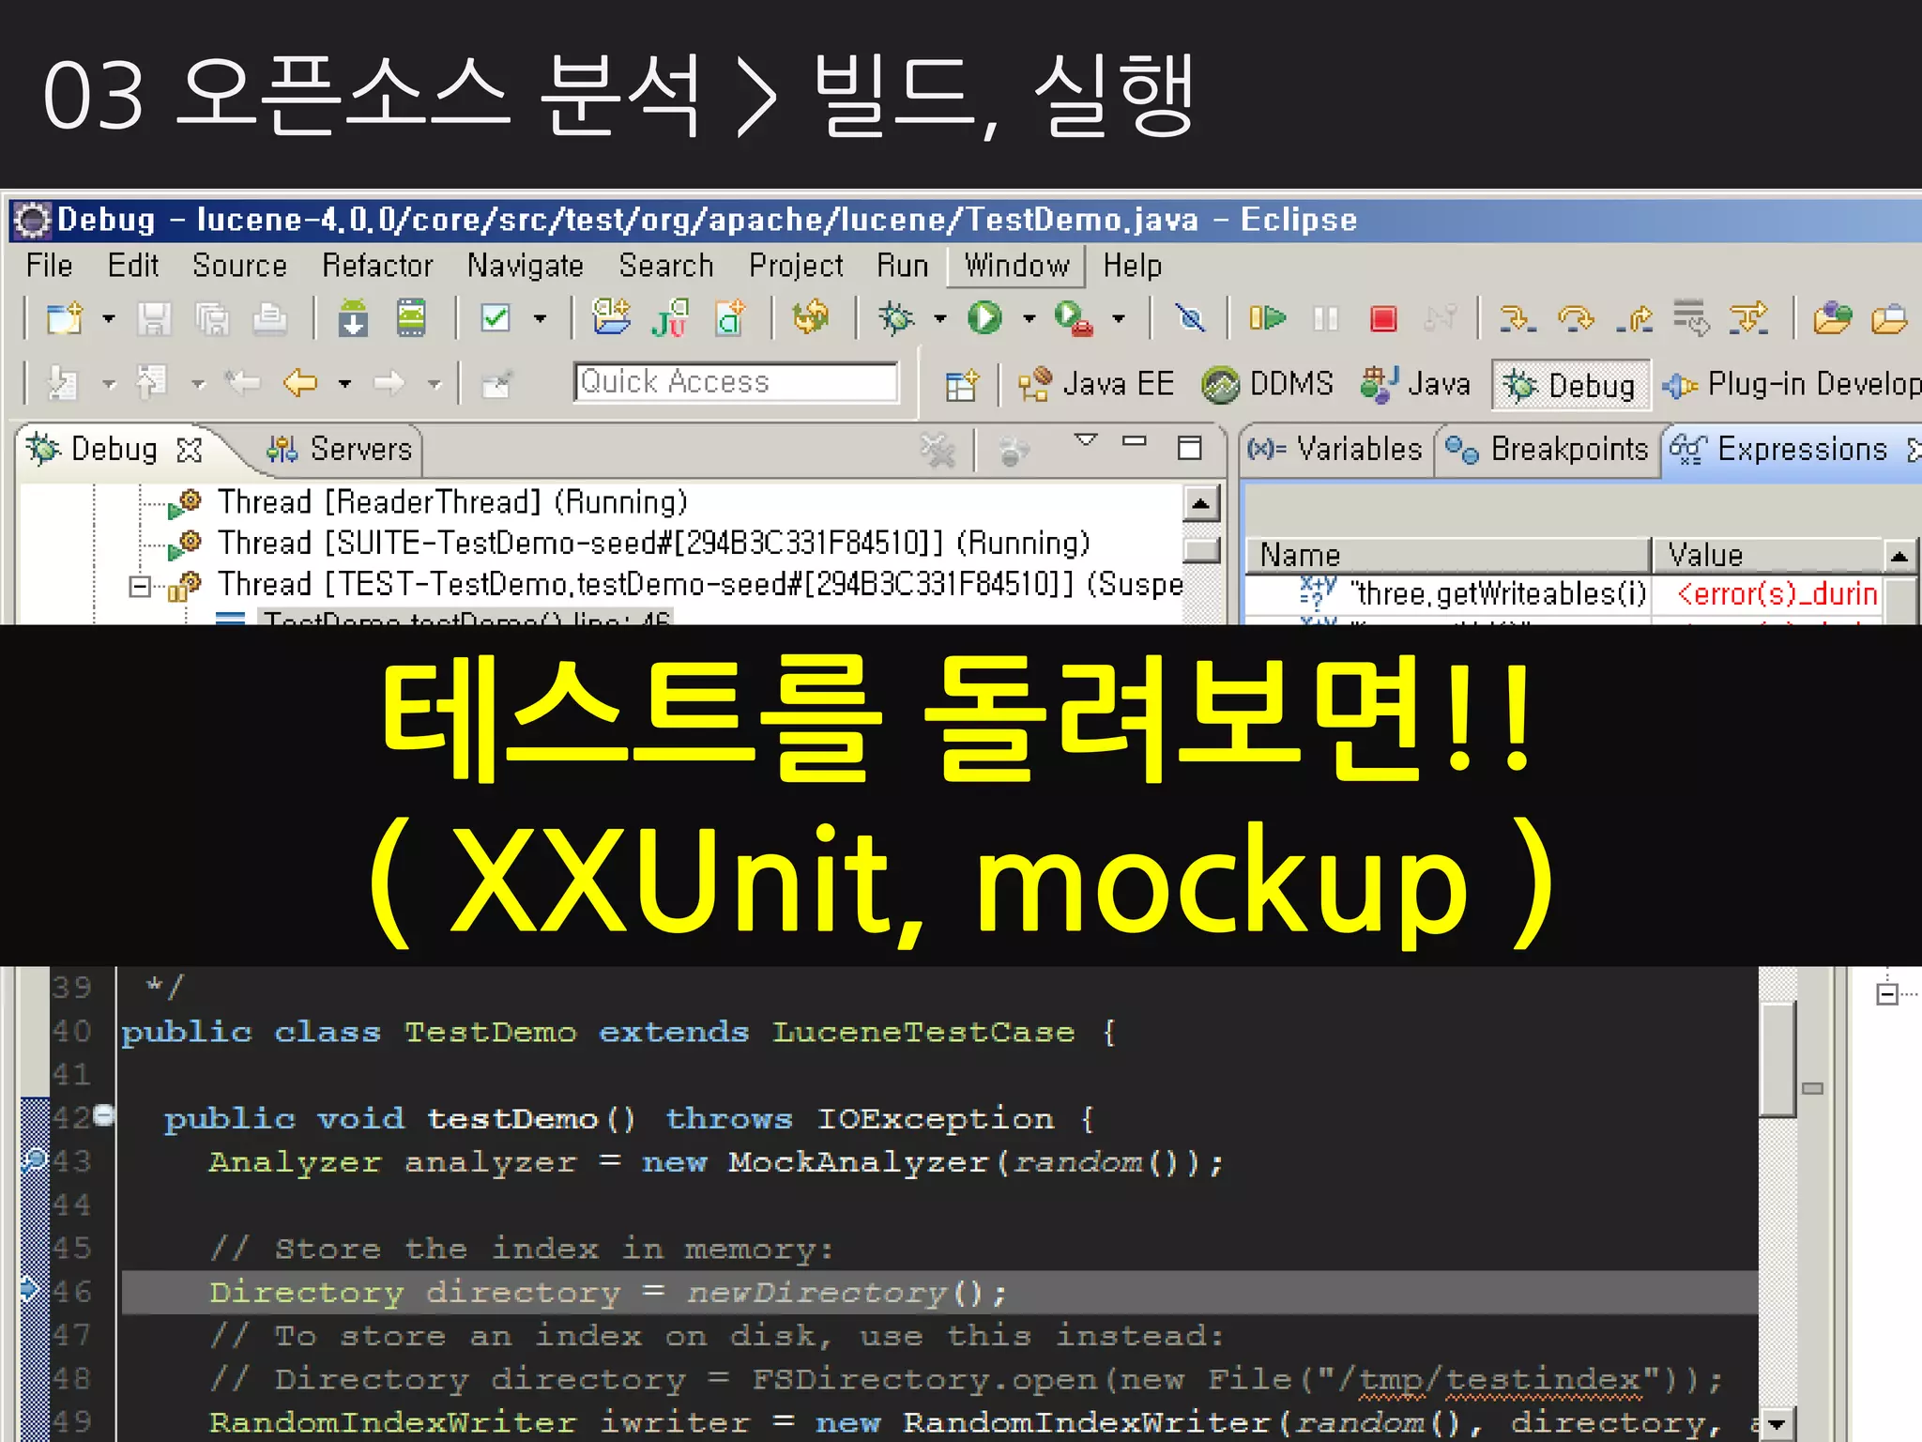Click the Open Perspective icon
This screenshot has height=1442, width=1922.
[x=961, y=385]
